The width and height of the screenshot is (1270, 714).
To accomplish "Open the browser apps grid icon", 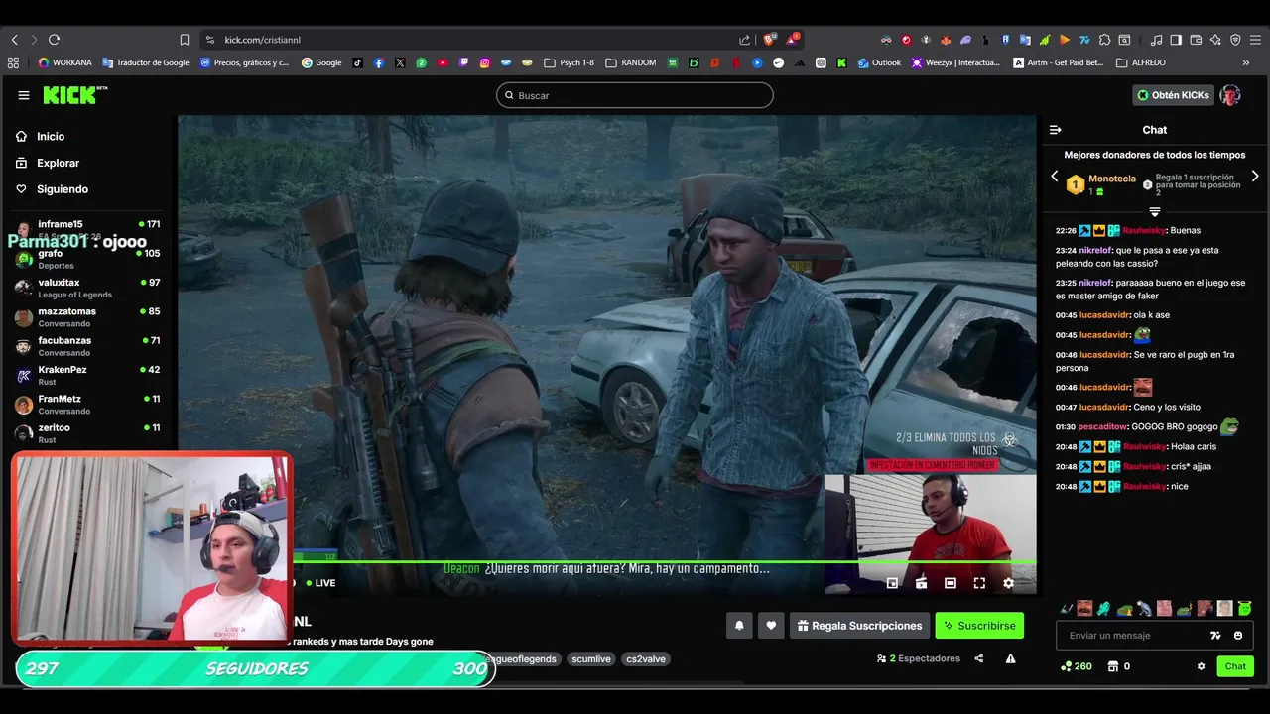I will click(x=13, y=62).
